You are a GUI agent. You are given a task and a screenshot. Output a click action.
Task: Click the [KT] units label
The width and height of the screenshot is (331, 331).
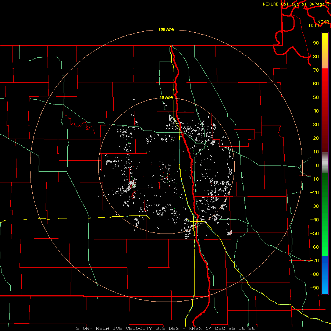tap(314, 25)
